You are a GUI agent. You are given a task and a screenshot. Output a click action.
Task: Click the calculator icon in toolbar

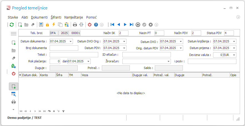(x=41, y=25)
